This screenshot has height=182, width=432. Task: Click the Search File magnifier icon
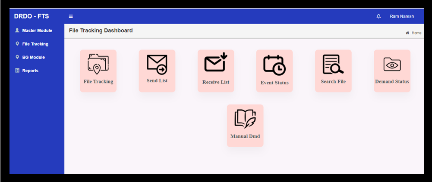point(333,65)
